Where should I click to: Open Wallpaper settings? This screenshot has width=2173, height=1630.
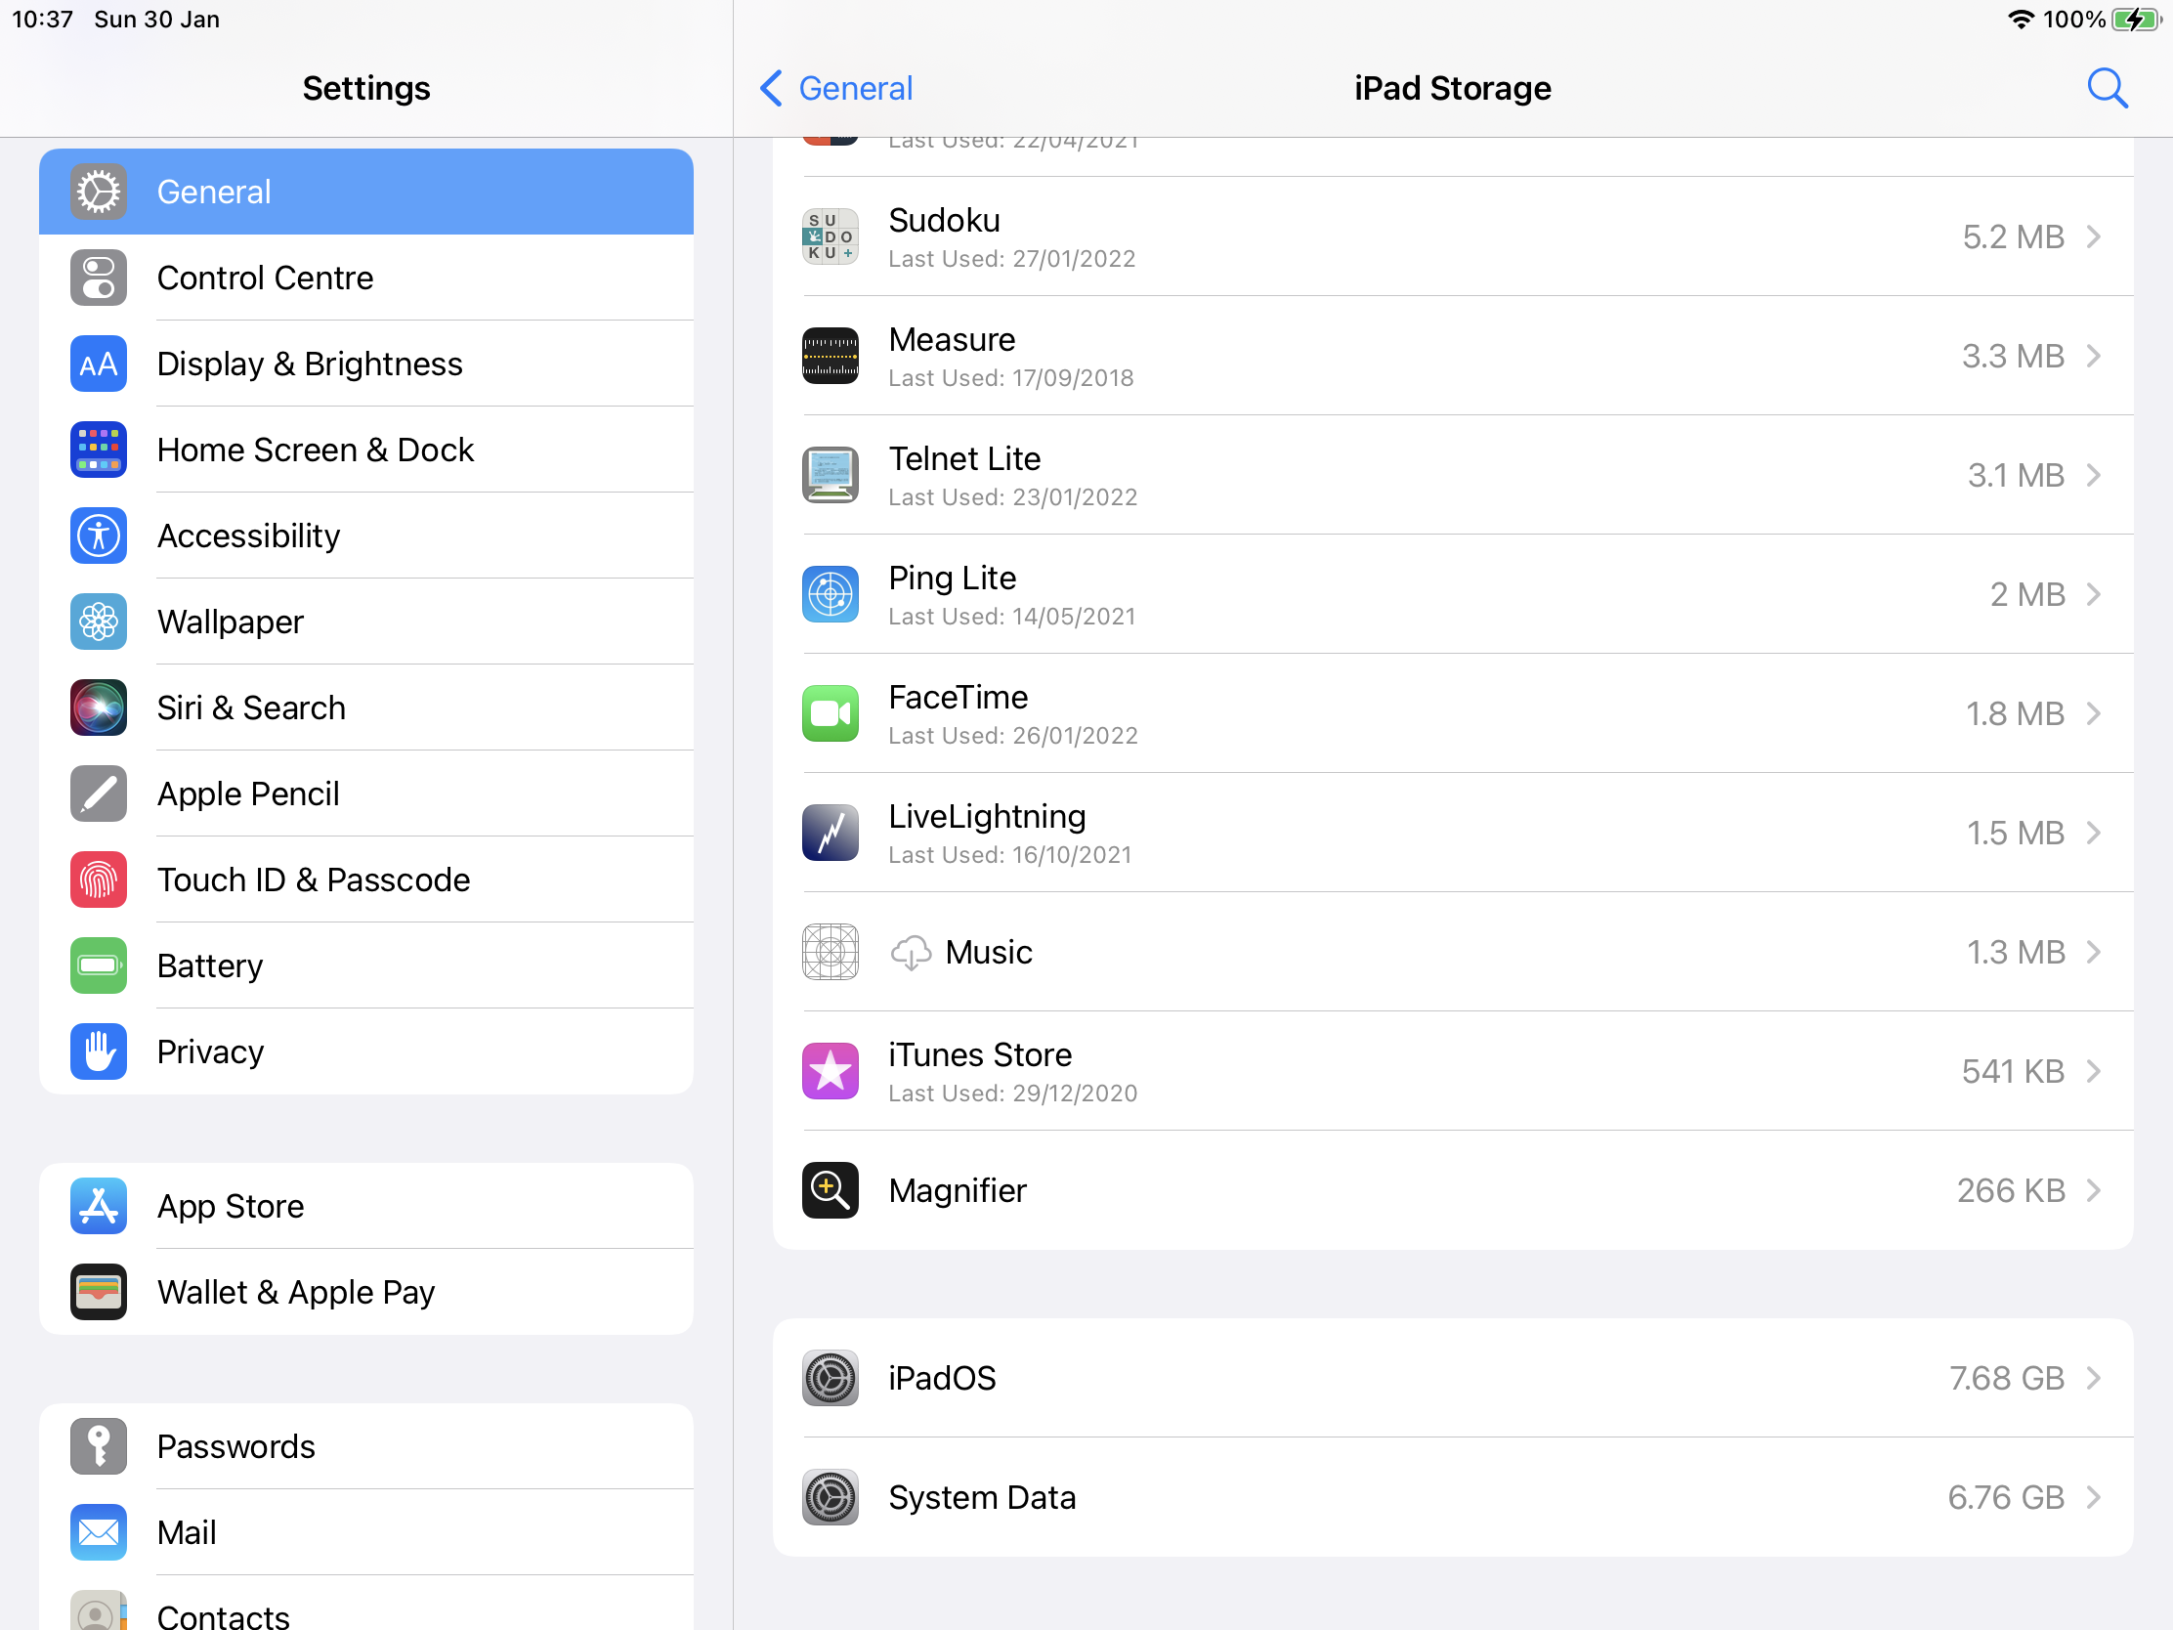pyautogui.click(x=366, y=622)
